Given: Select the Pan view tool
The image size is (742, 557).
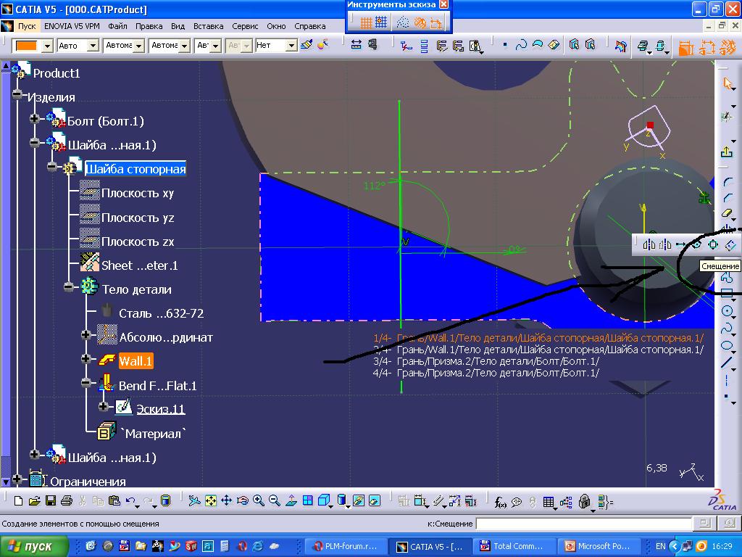Looking at the screenshot, I should (x=227, y=500).
